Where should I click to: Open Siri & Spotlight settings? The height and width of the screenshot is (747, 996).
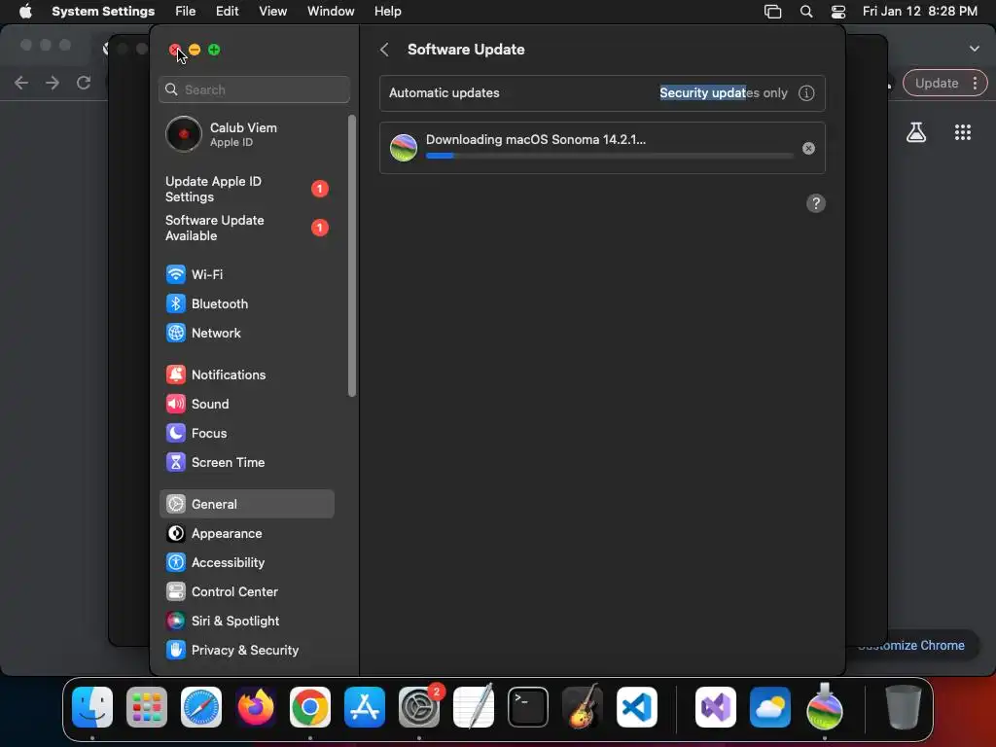(x=246, y=622)
